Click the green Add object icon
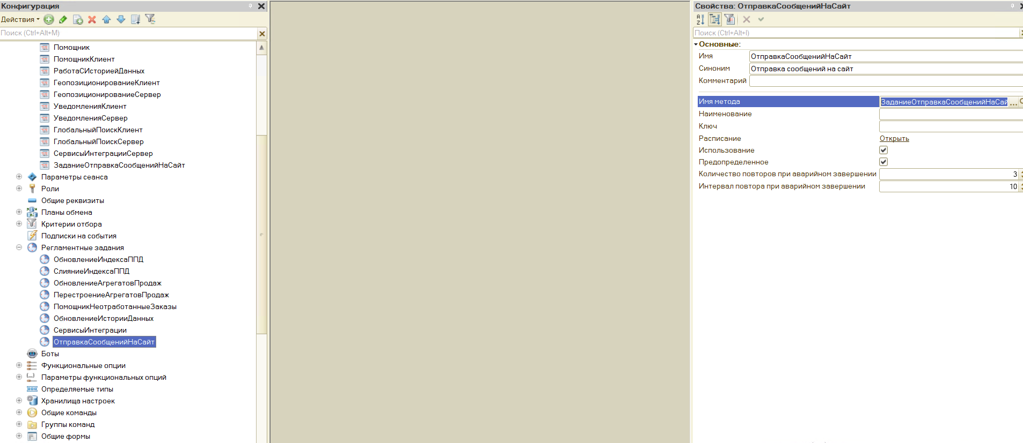Image resolution: width=1023 pixels, height=443 pixels. coord(49,19)
